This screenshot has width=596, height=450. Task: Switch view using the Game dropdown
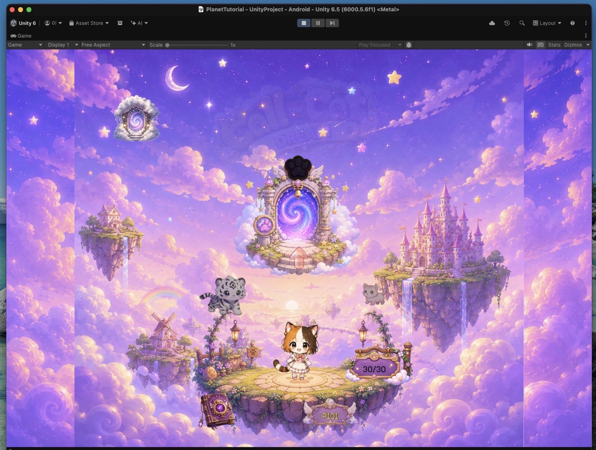[25, 45]
